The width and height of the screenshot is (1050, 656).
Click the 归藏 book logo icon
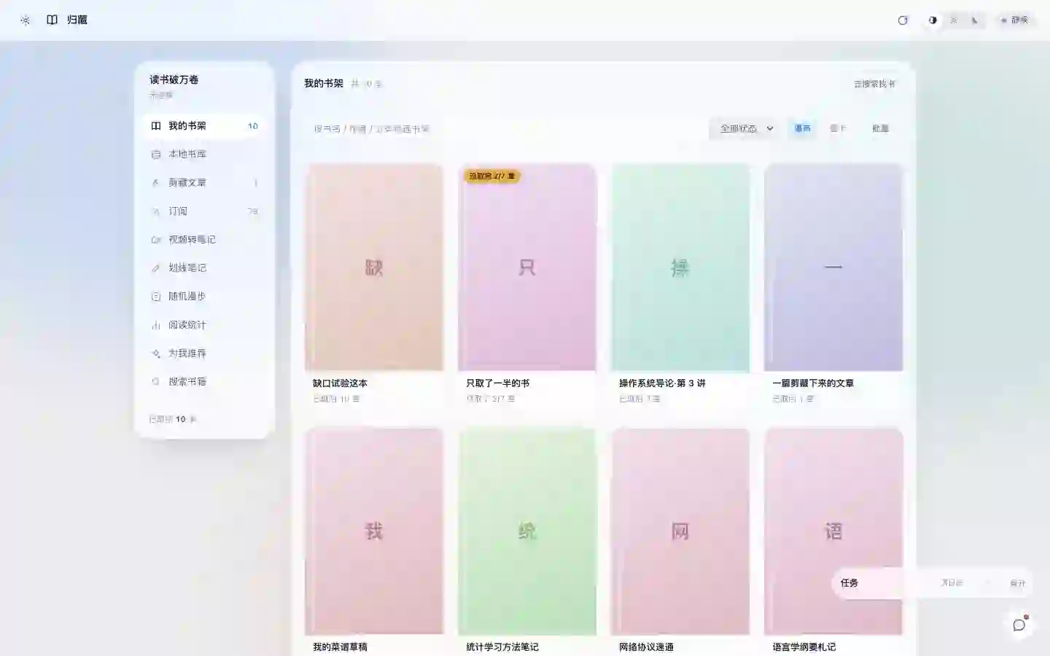click(52, 20)
